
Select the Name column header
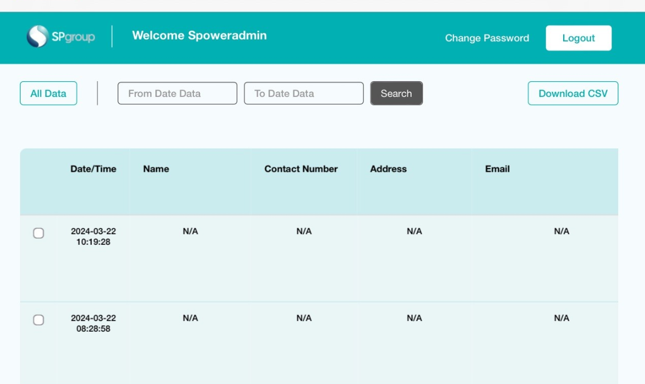pyautogui.click(x=156, y=169)
